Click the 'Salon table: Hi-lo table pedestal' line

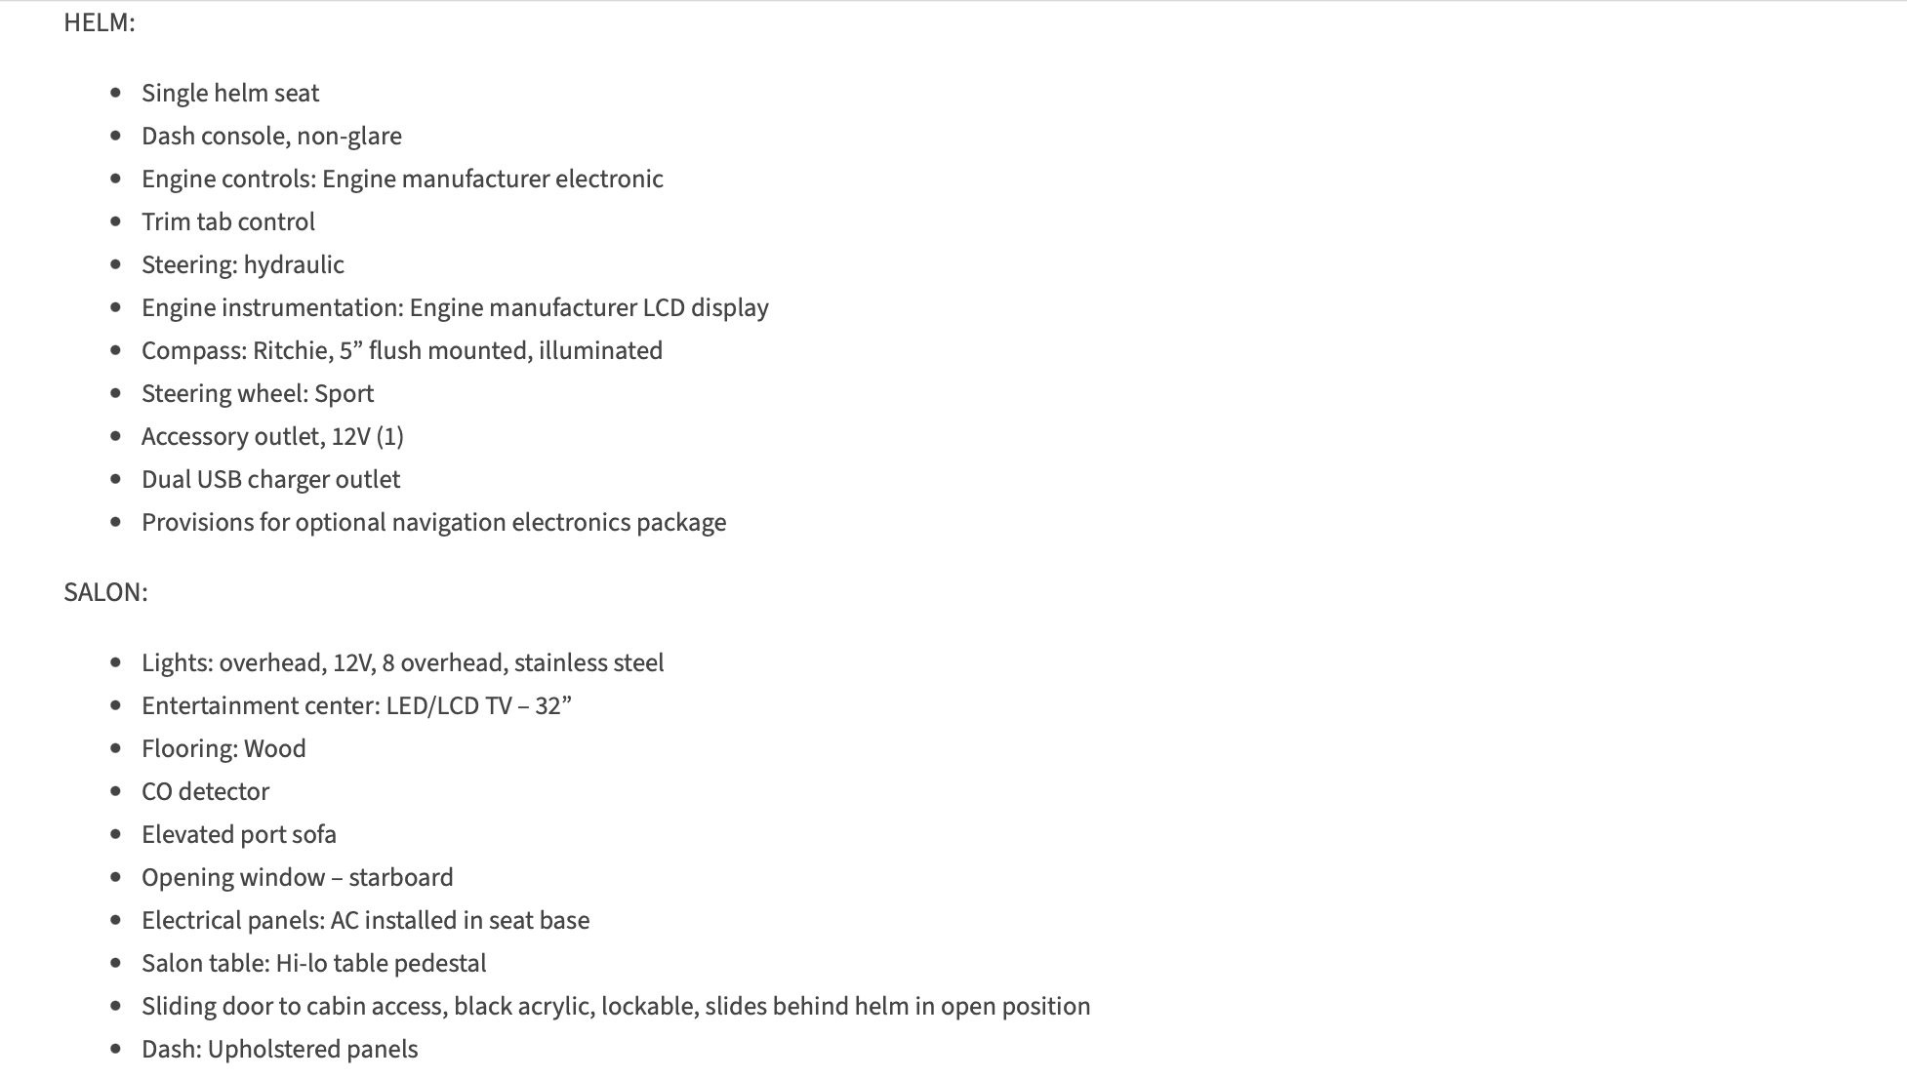[313, 963]
